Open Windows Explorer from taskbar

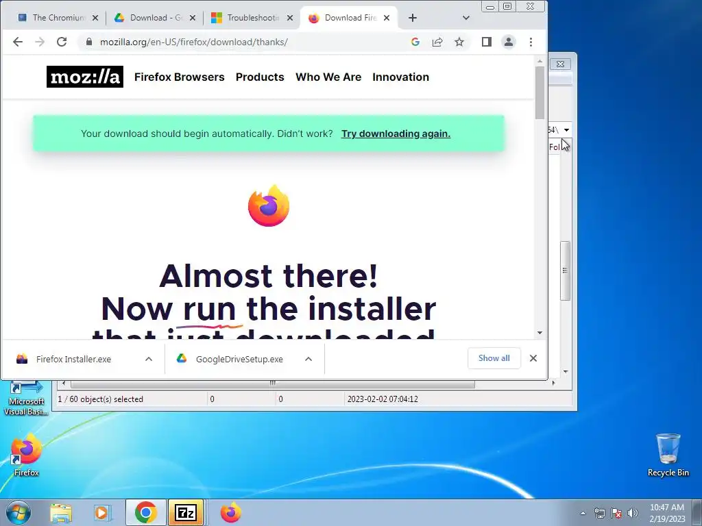61,512
